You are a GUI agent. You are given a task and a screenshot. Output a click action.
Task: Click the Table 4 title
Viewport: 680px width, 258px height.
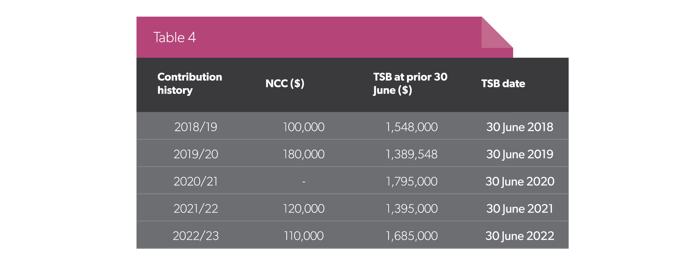[174, 37]
